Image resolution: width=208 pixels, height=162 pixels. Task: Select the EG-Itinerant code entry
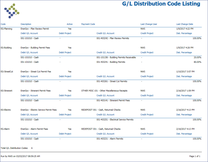point(6,90)
